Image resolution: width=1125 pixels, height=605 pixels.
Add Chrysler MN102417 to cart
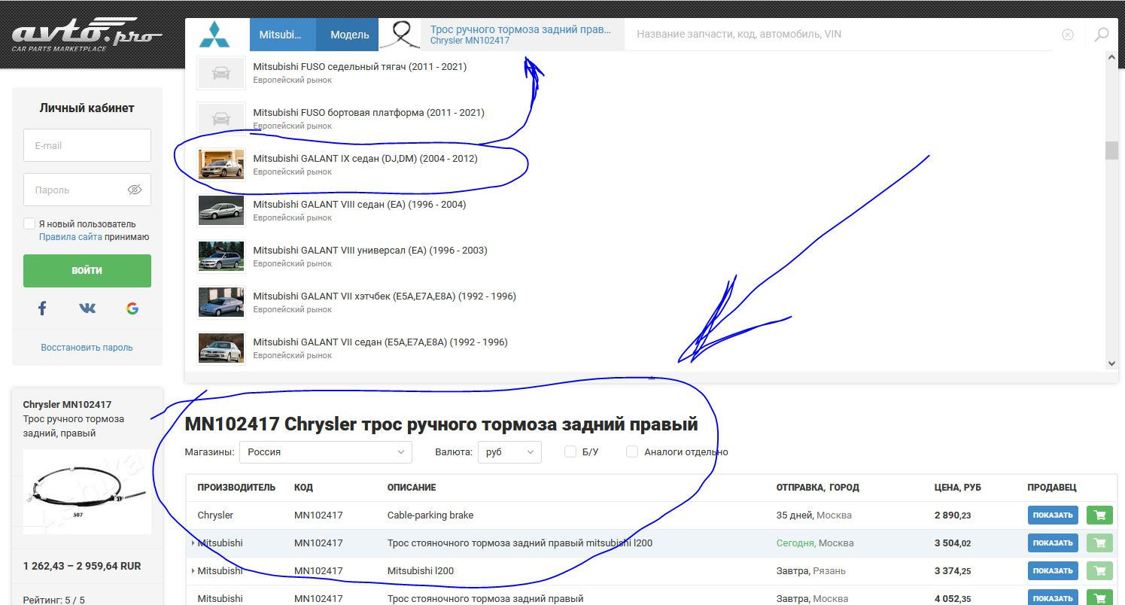click(x=1099, y=515)
